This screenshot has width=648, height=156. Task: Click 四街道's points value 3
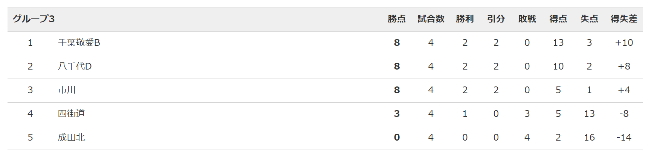click(397, 114)
